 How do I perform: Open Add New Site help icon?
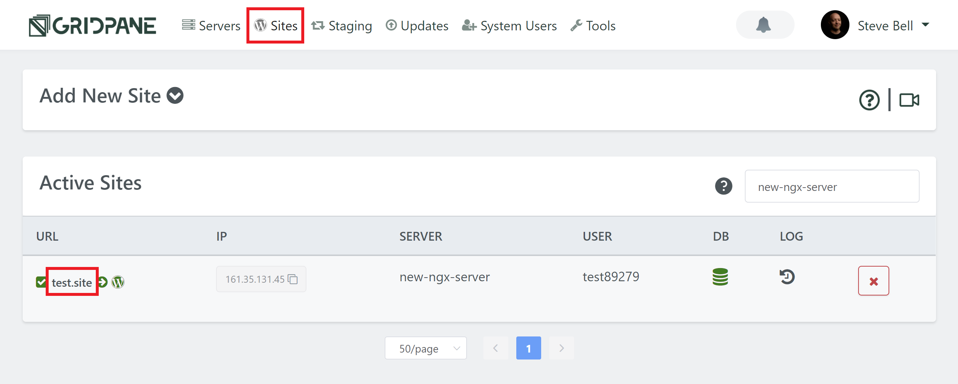tap(869, 100)
